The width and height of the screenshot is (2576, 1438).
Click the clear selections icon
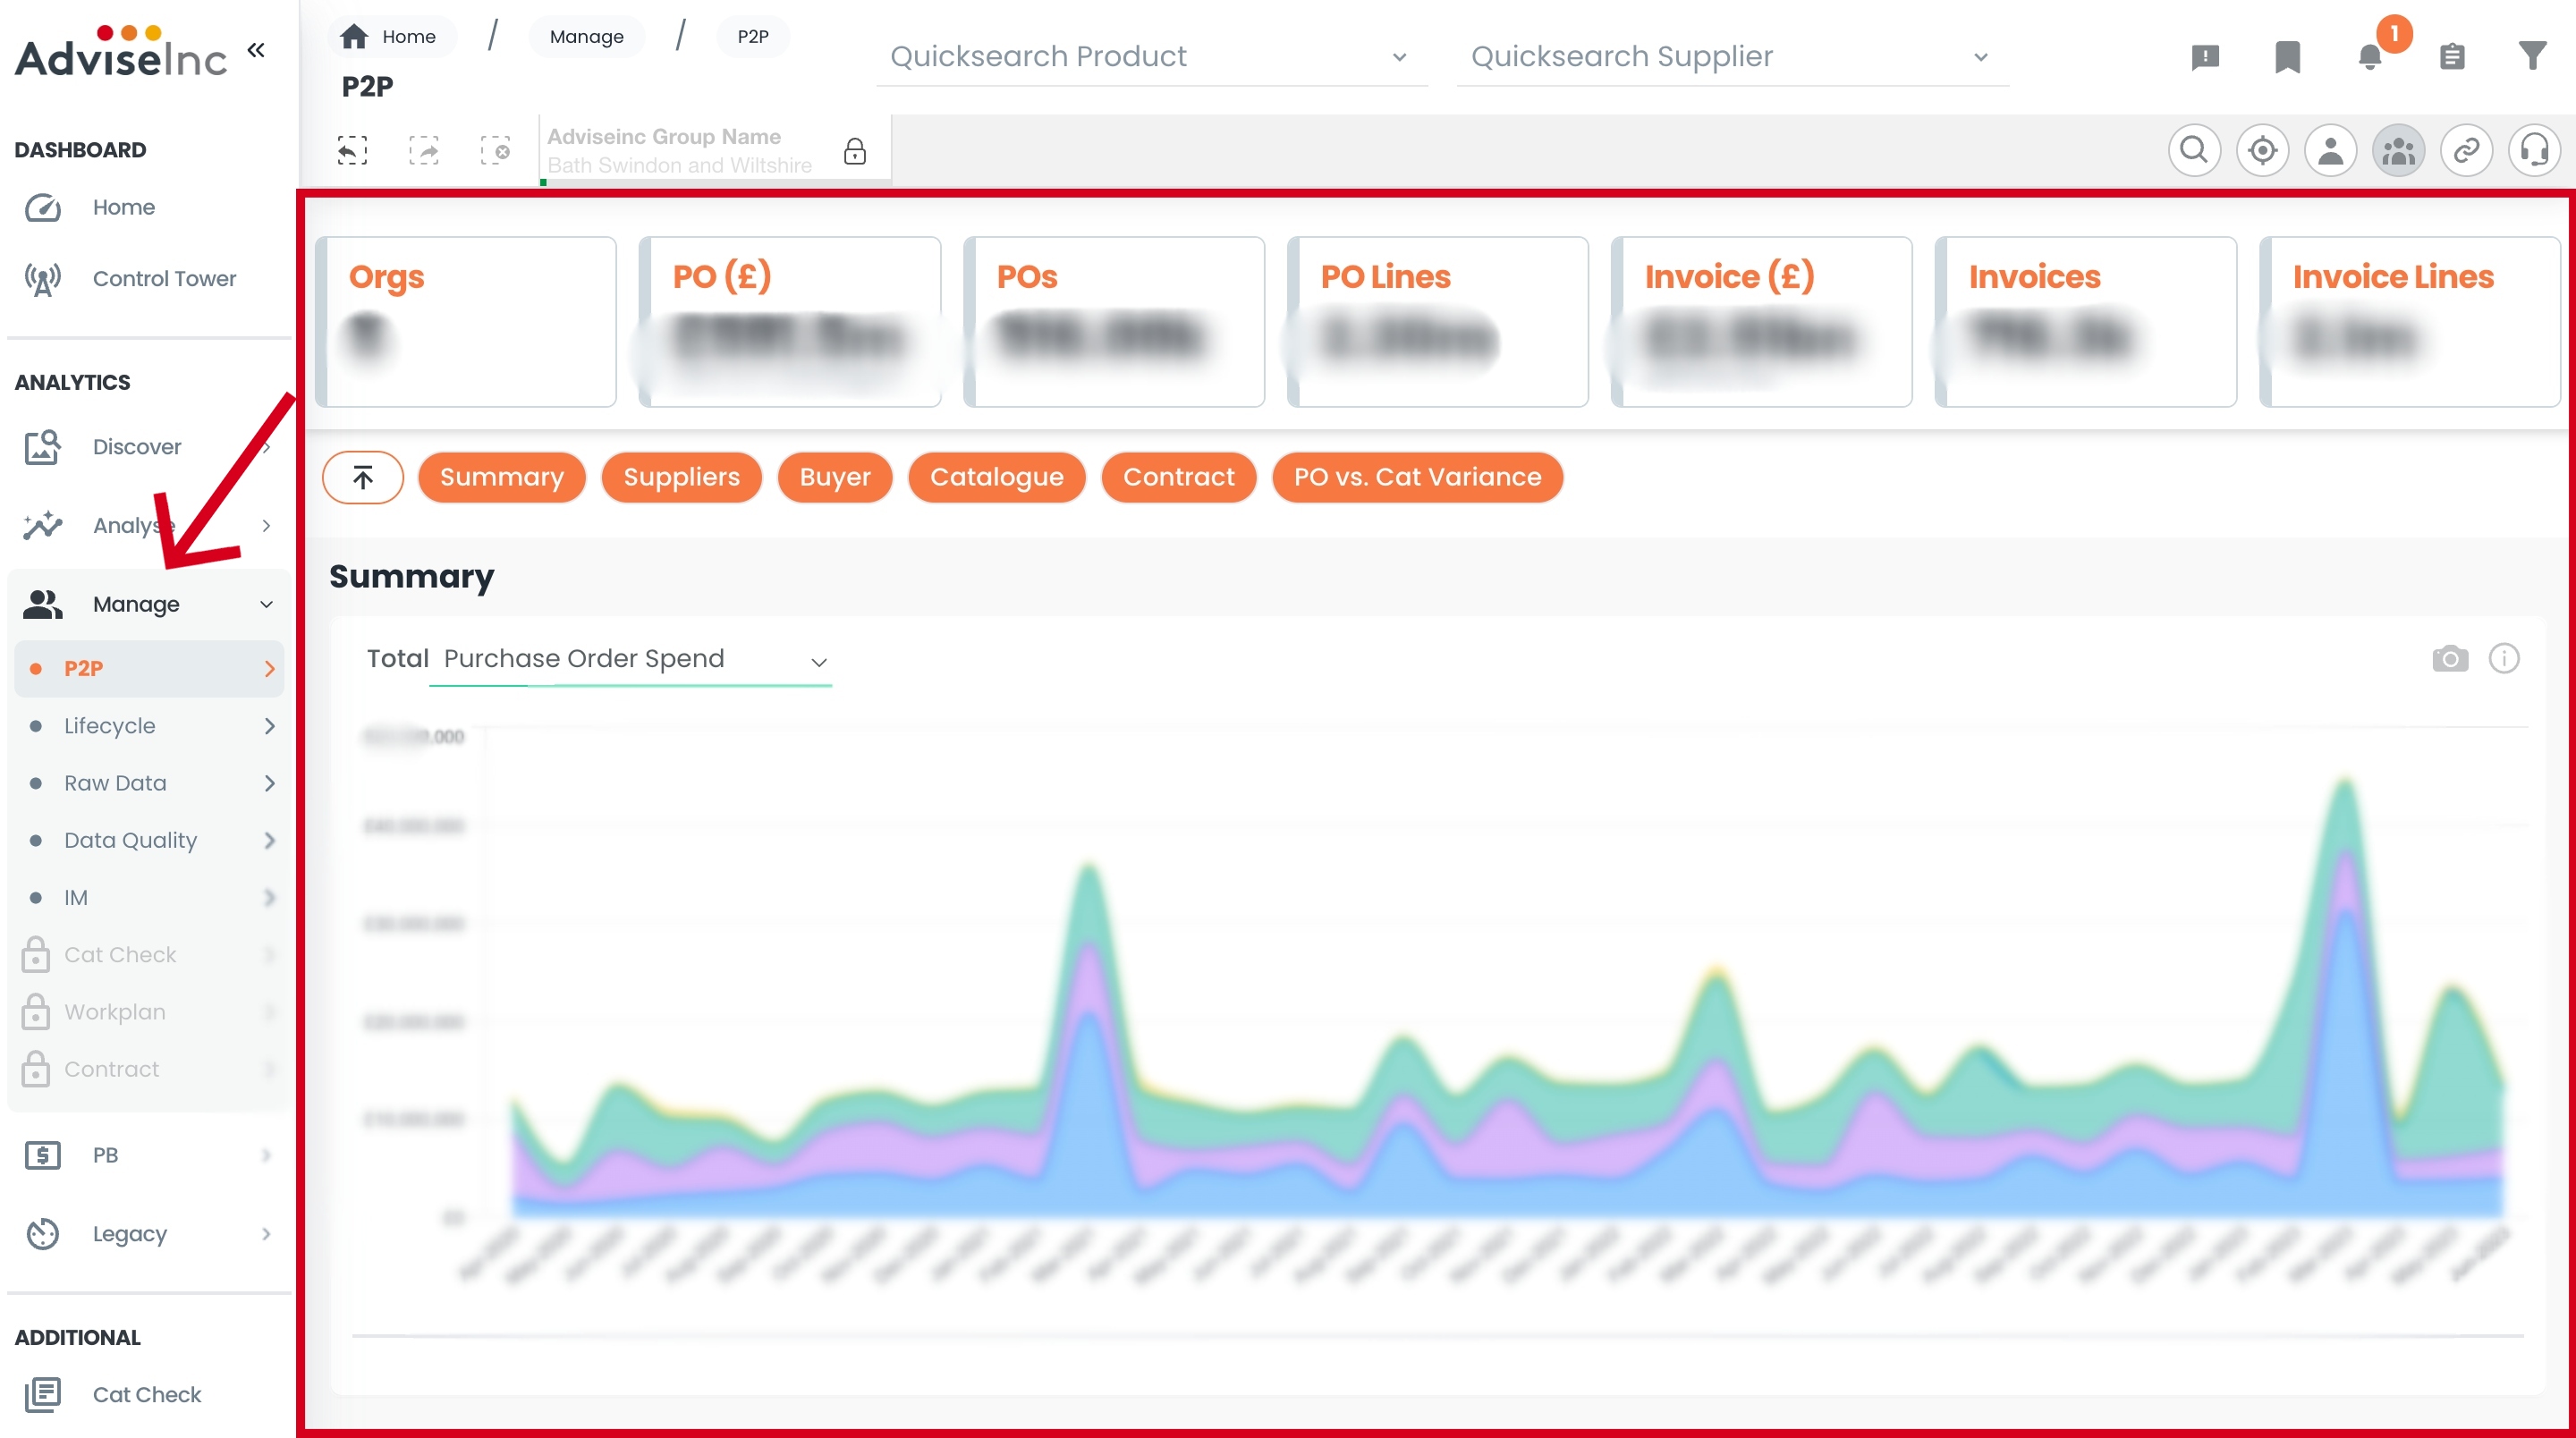(x=495, y=151)
